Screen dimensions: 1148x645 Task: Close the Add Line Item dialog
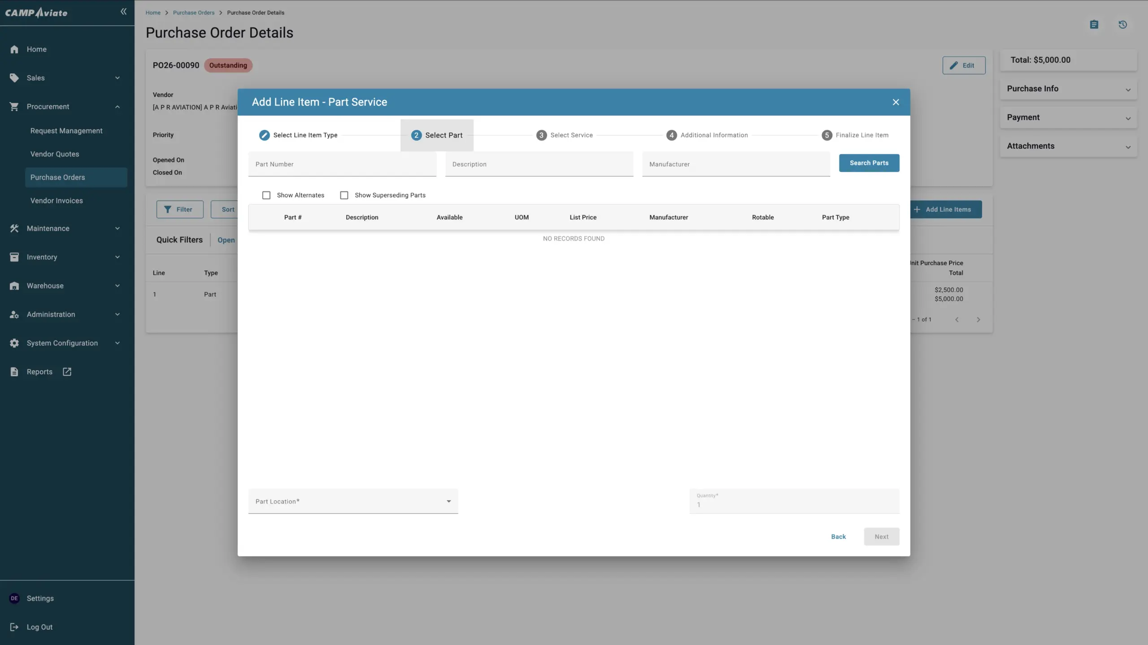pyautogui.click(x=896, y=102)
